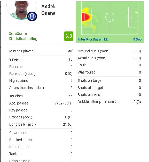Click the Long balls (acc.) row
The height and width of the screenshot is (162, 149).
click(x=41, y=124)
